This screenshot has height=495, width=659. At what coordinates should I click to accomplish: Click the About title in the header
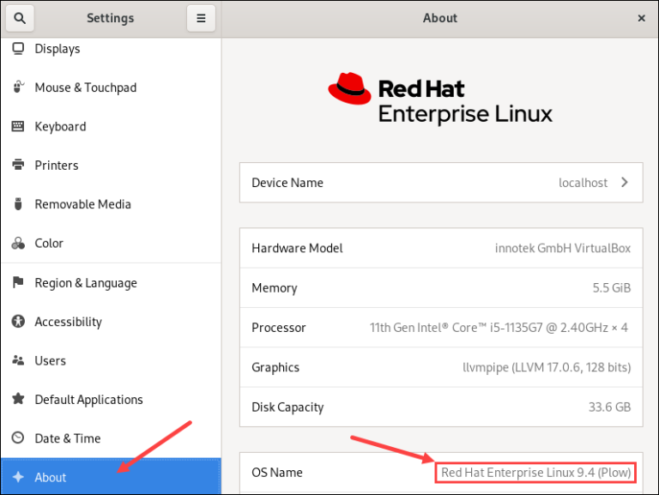[x=440, y=18]
